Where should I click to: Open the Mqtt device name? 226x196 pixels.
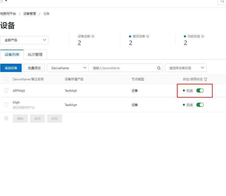[16, 102]
